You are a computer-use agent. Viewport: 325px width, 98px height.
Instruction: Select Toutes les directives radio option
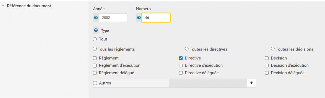(187, 49)
